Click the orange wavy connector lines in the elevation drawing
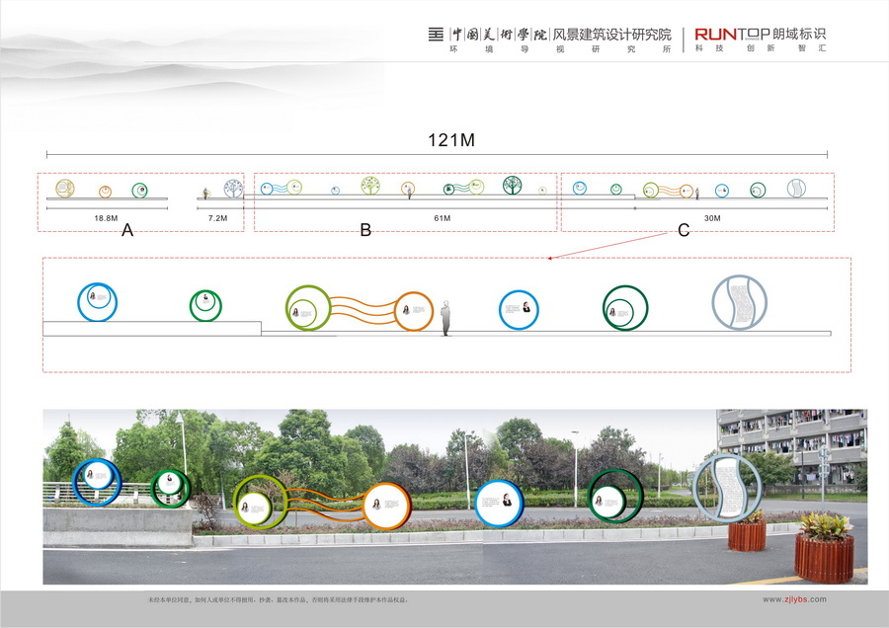 coord(363,310)
